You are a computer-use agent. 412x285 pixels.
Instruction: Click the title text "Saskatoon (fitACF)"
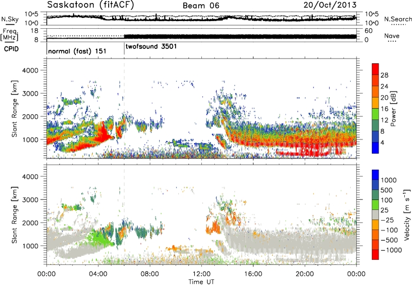pos(91,5)
